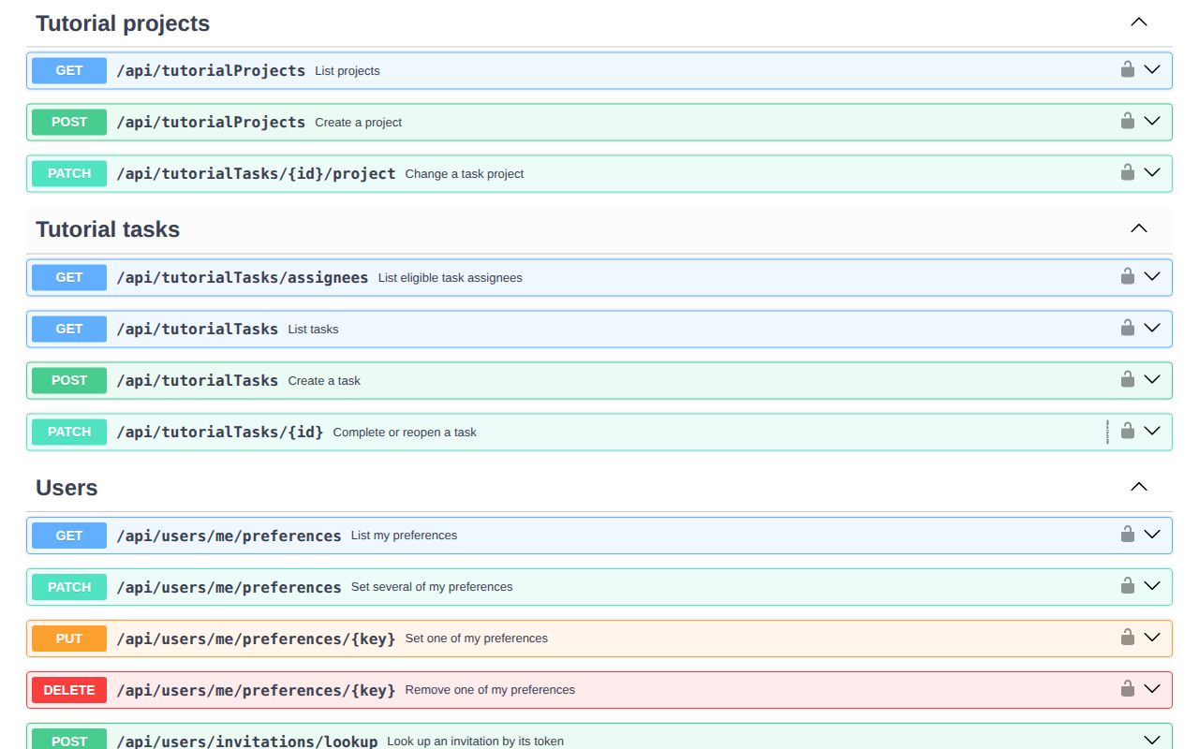Expand the List tasks chevron
Screen dimensions: 1199x749
(x=1152, y=328)
